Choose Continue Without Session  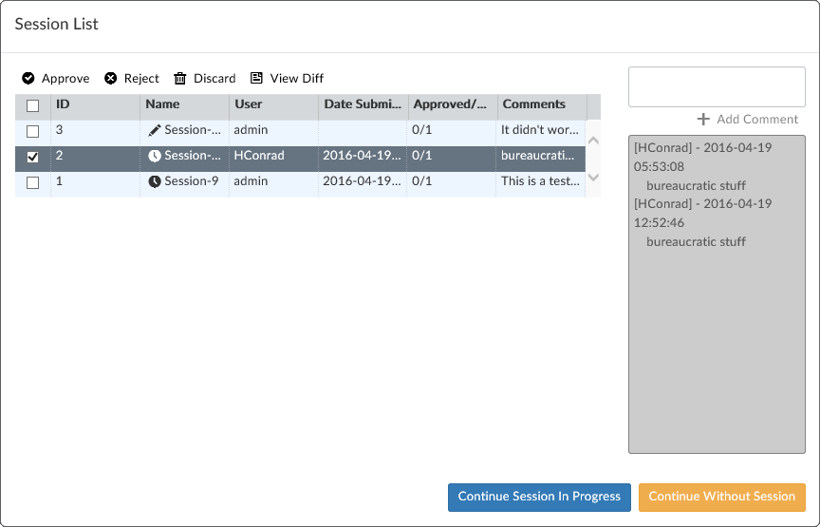click(x=722, y=497)
